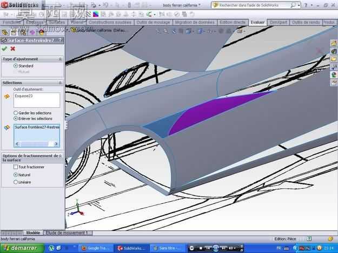338x253 pixels.
Task: Click the zebra stripes icon
Action: coord(89,14)
